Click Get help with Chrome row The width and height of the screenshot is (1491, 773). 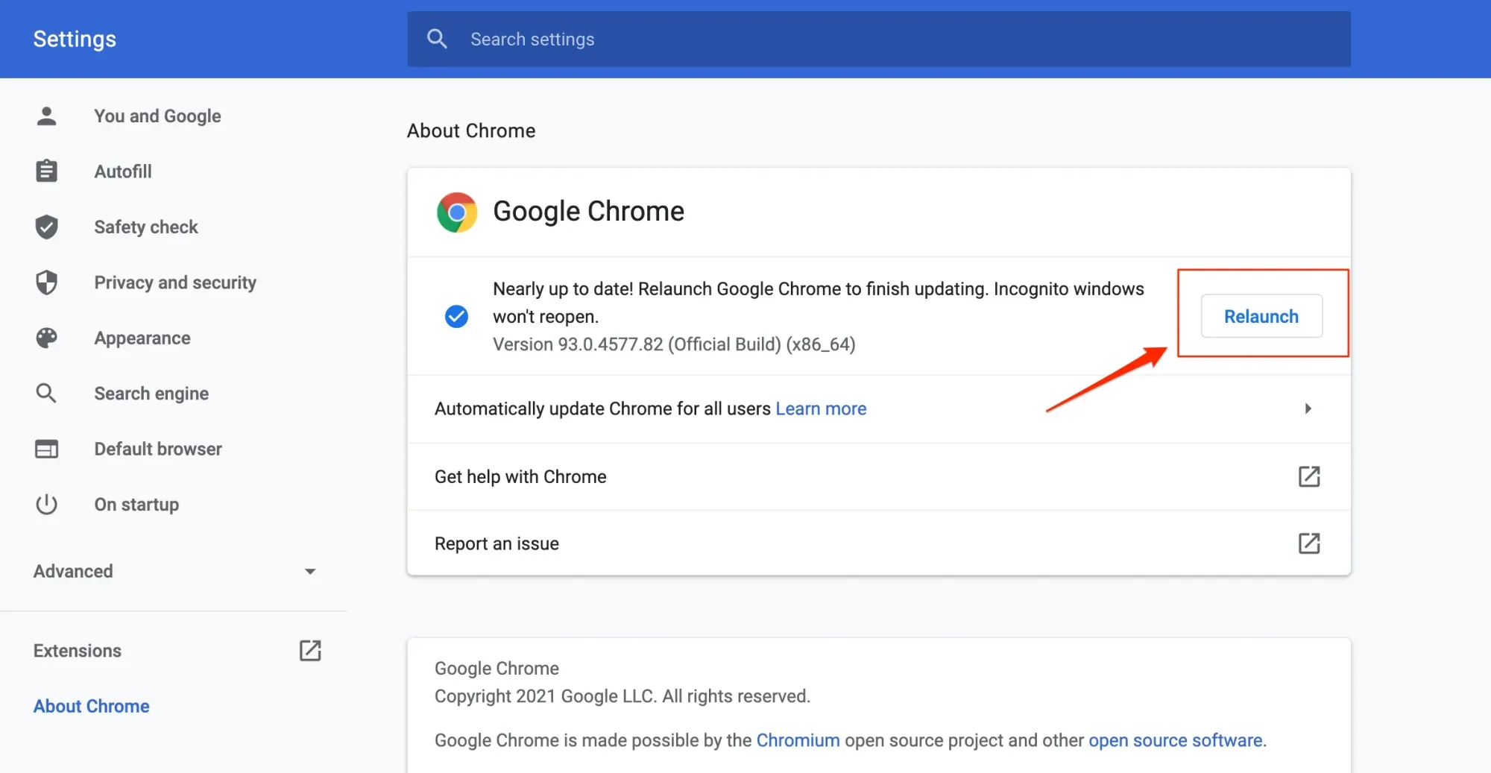(879, 476)
